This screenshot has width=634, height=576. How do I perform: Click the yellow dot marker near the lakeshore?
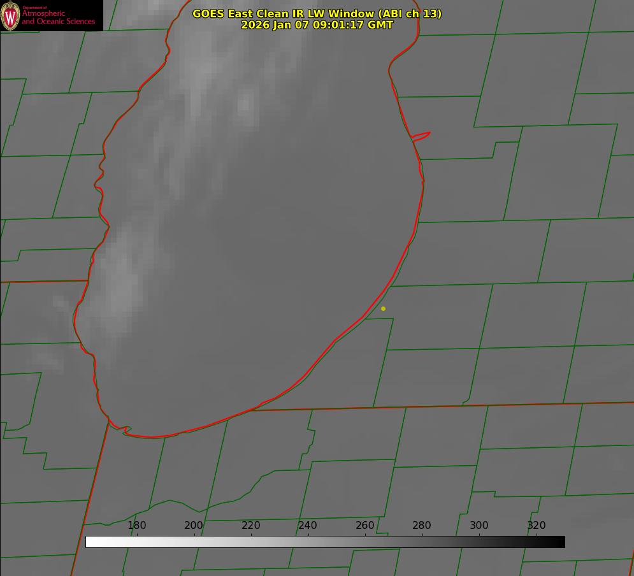pos(383,308)
